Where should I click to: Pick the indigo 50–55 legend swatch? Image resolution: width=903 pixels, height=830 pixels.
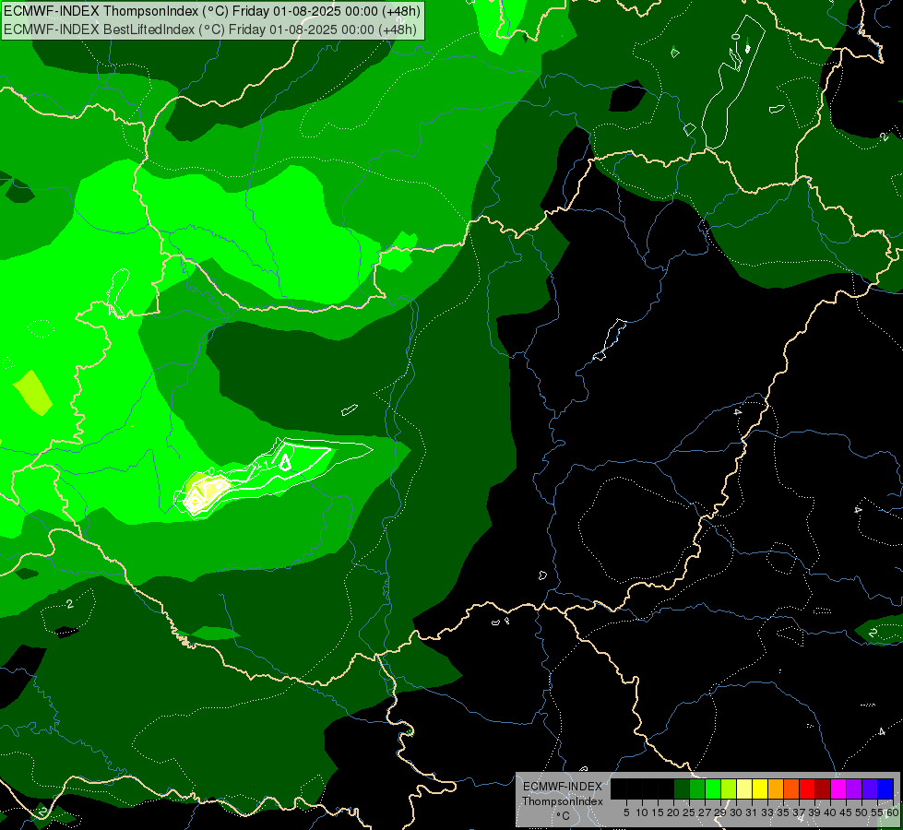(870, 788)
